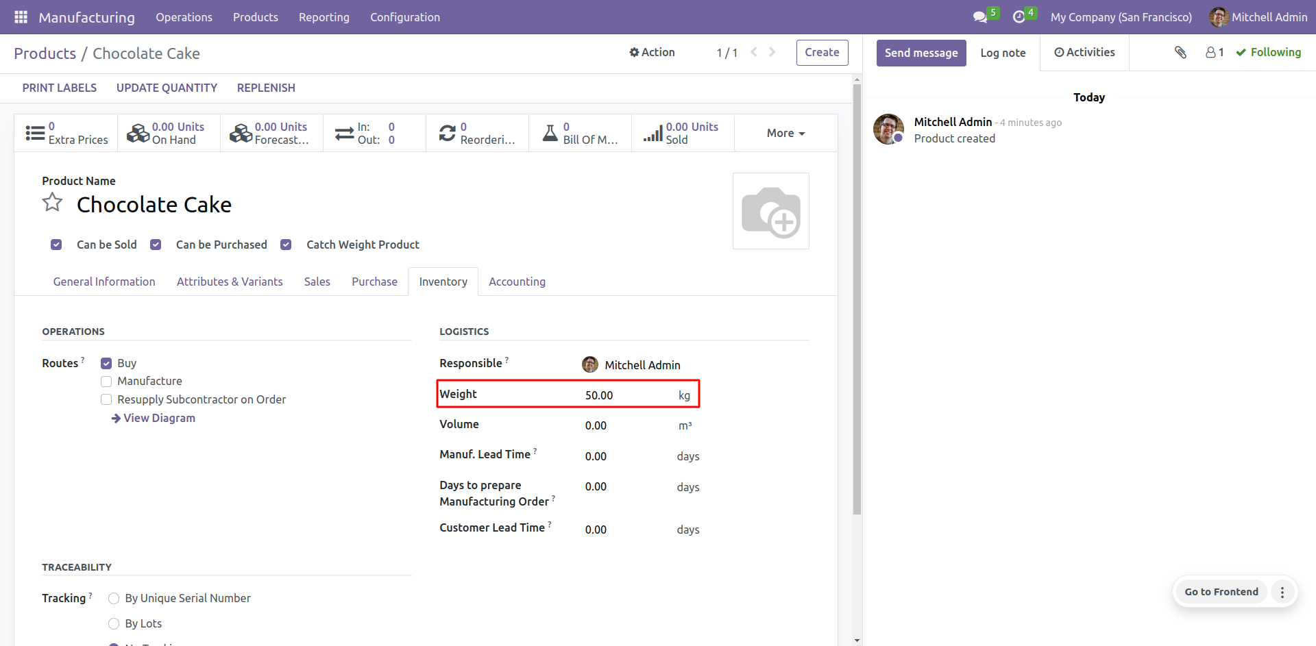Upload a product image via camera placeholder
This screenshot has width=1316, height=646.
[x=770, y=211]
